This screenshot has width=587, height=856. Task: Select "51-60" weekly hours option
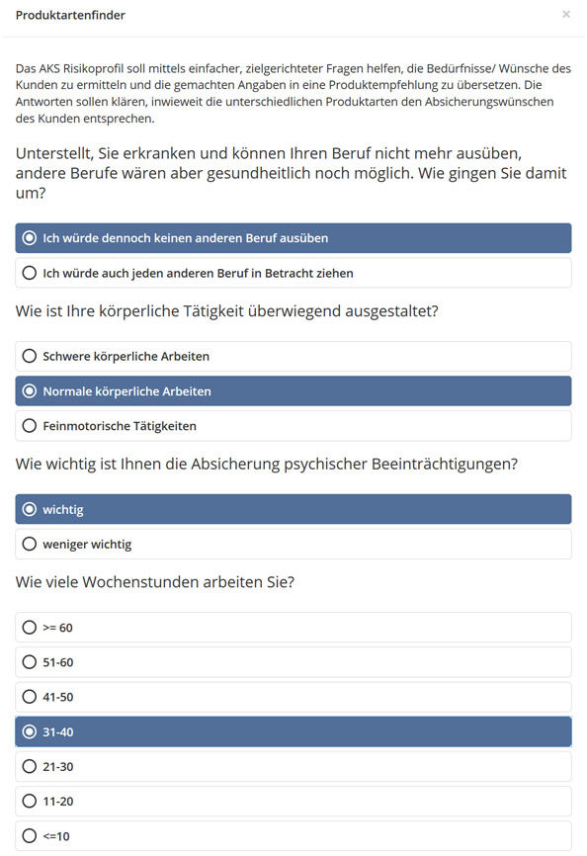click(293, 662)
